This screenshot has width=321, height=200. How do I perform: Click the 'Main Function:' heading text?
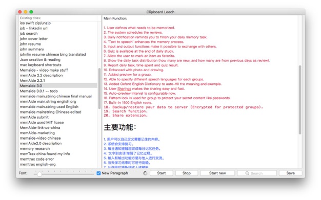click(x=115, y=18)
